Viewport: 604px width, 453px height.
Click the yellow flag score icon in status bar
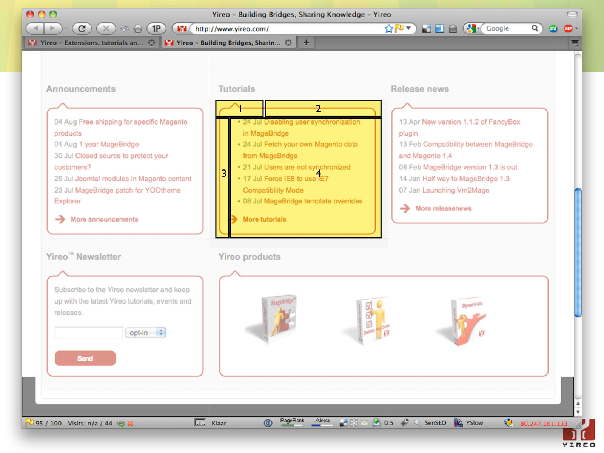coord(29,422)
